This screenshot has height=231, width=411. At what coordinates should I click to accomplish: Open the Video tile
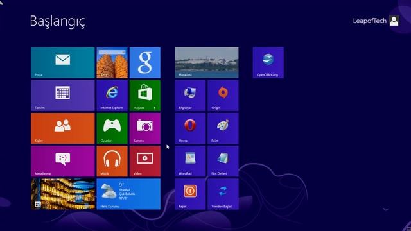click(x=145, y=161)
